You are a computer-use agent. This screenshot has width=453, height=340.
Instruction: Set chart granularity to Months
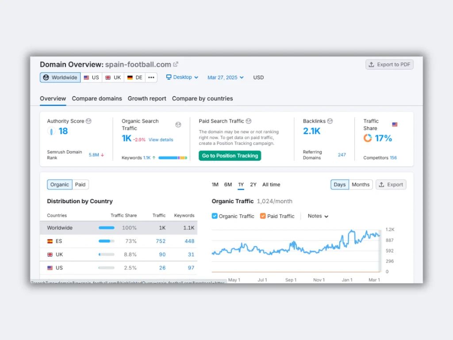tap(361, 185)
